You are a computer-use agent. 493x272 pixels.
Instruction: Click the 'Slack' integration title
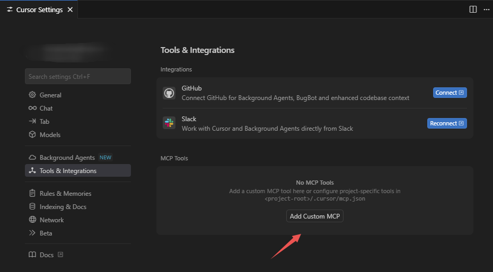point(189,119)
